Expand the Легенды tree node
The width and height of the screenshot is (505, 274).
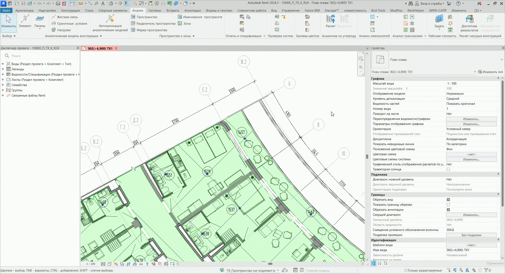pos(3,69)
